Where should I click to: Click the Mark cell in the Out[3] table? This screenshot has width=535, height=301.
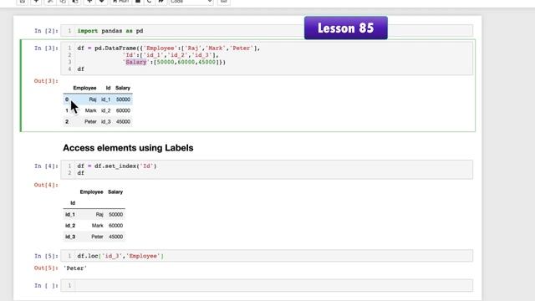(91, 110)
